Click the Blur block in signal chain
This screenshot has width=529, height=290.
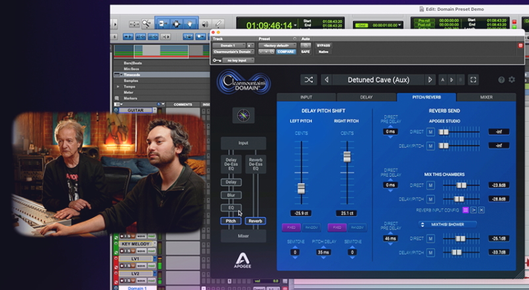coord(231,195)
